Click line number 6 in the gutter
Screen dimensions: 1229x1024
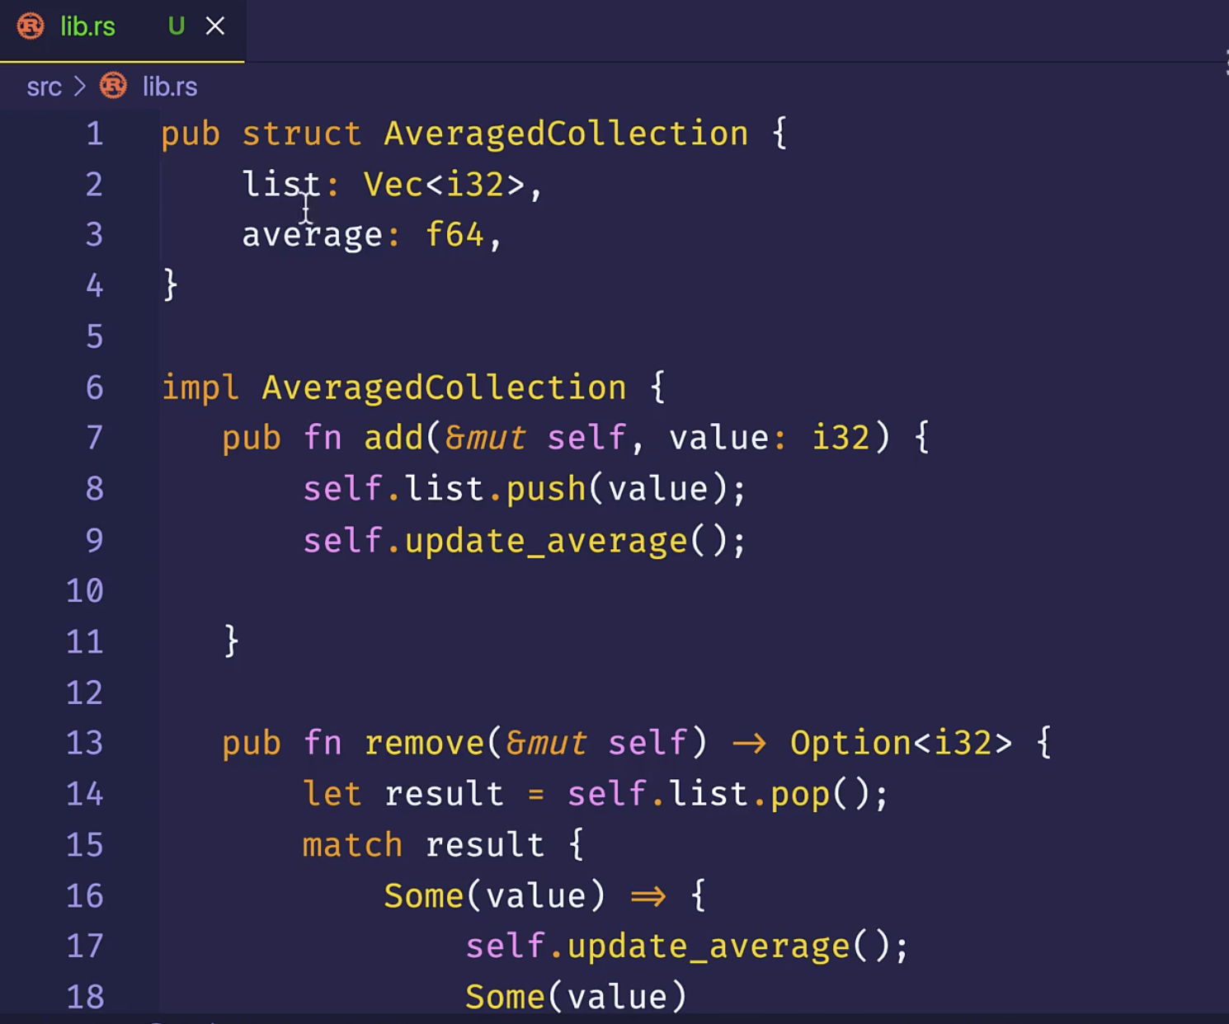[x=95, y=388]
